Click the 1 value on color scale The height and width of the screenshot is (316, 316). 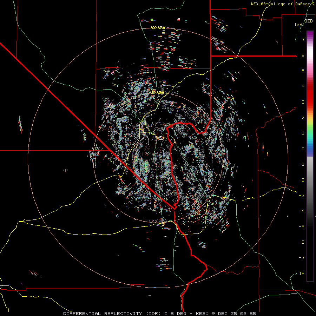point(303,133)
